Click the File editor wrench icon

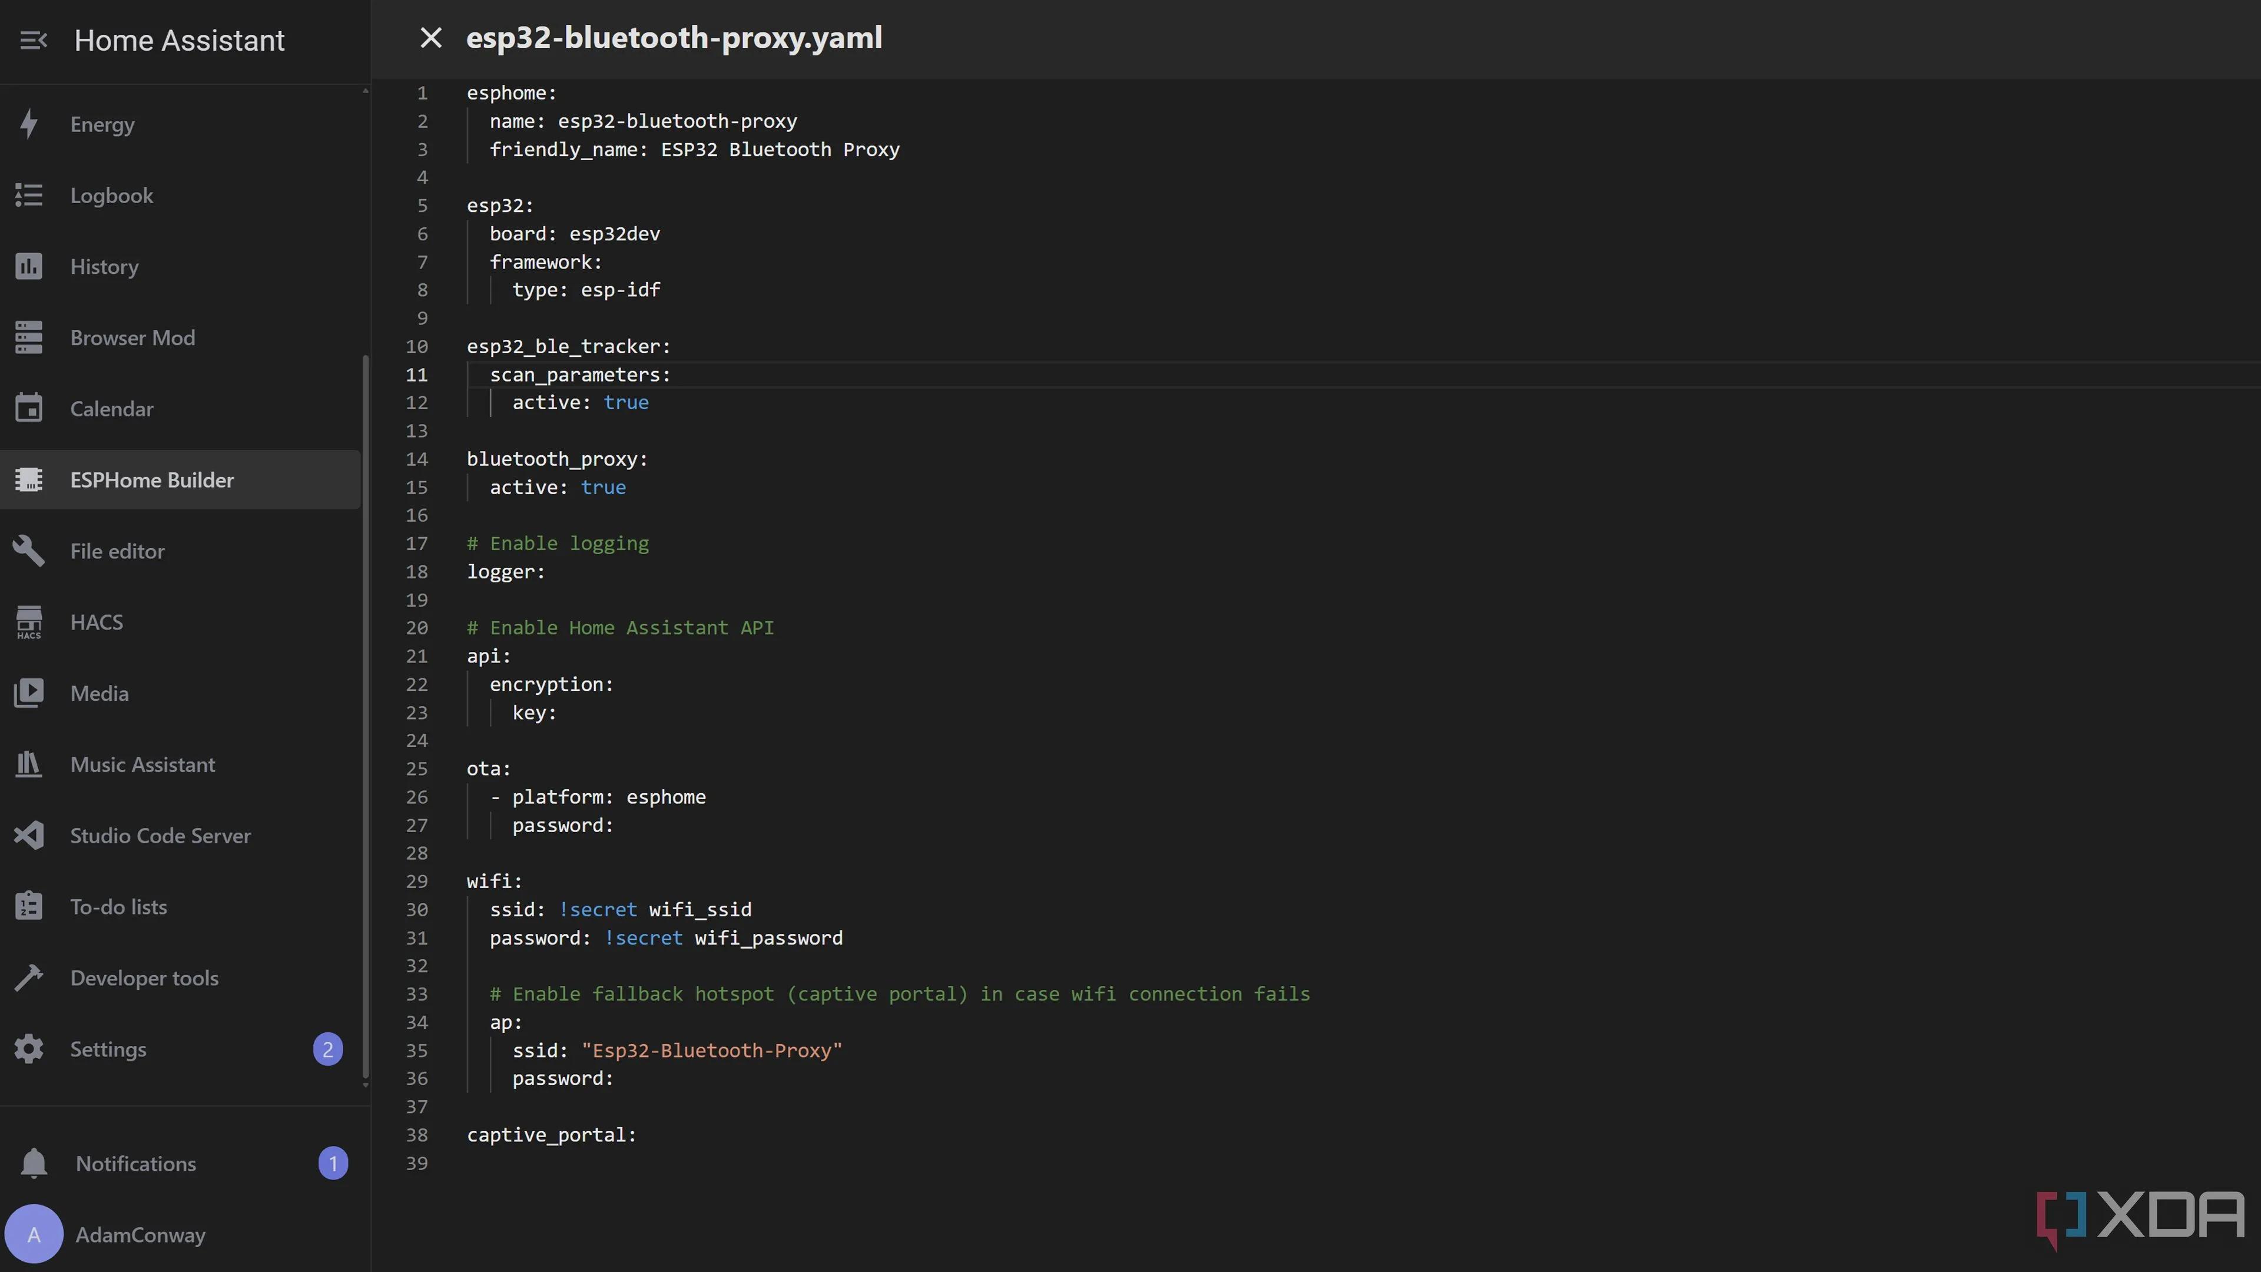29,551
